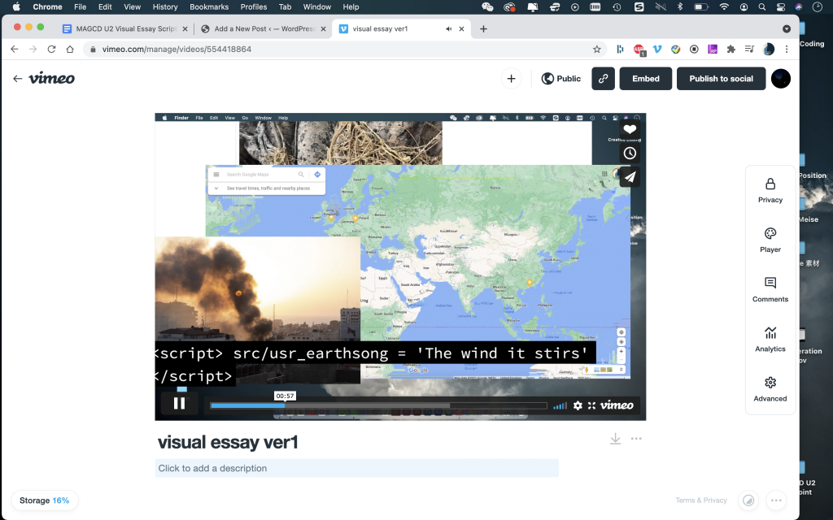Open Vimeo extension icon in toolbar
This screenshot has width=833, height=520.
tap(657, 49)
